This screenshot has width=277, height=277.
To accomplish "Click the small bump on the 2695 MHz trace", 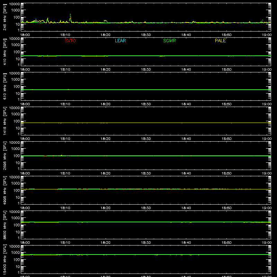I will 61,155.
